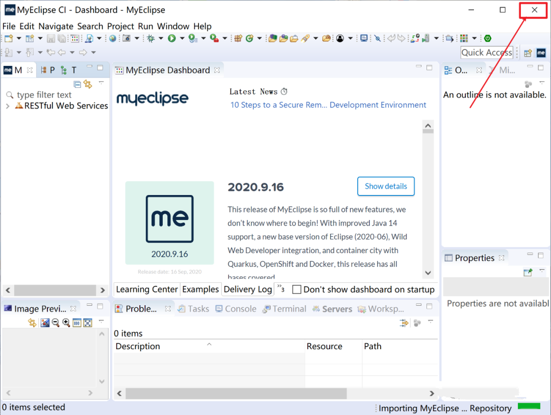Click the green import progress bar
This screenshot has height=415, width=551.
(x=529, y=406)
